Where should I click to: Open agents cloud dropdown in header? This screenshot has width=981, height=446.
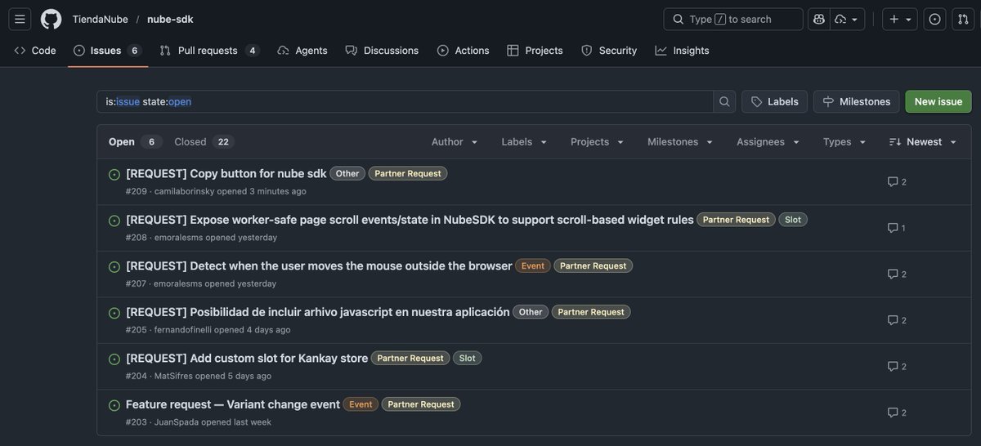click(x=847, y=19)
